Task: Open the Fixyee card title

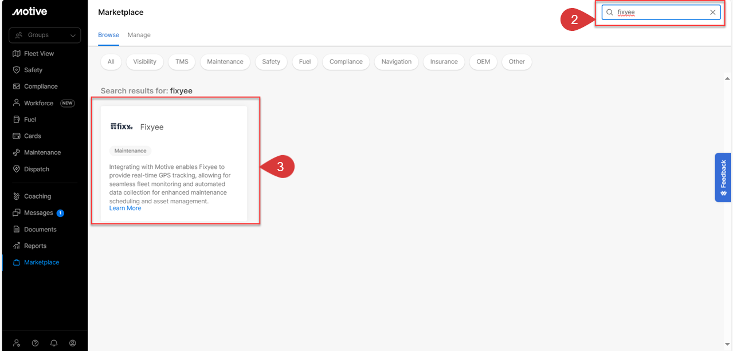Action: pos(152,127)
